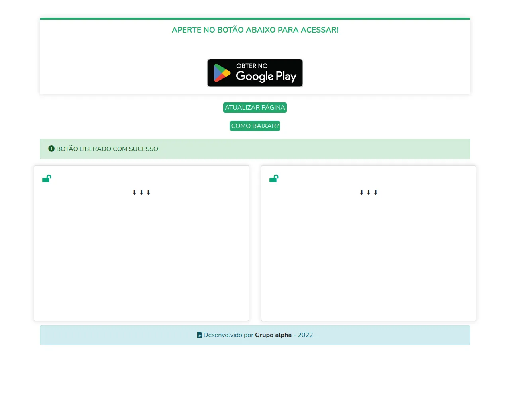Click the APERTE NO BOTÃO ABAIXO heading
Screen dimensions: 510x408
coord(255,30)
